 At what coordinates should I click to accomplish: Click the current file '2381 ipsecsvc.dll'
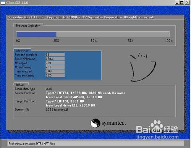pos(57,109)
